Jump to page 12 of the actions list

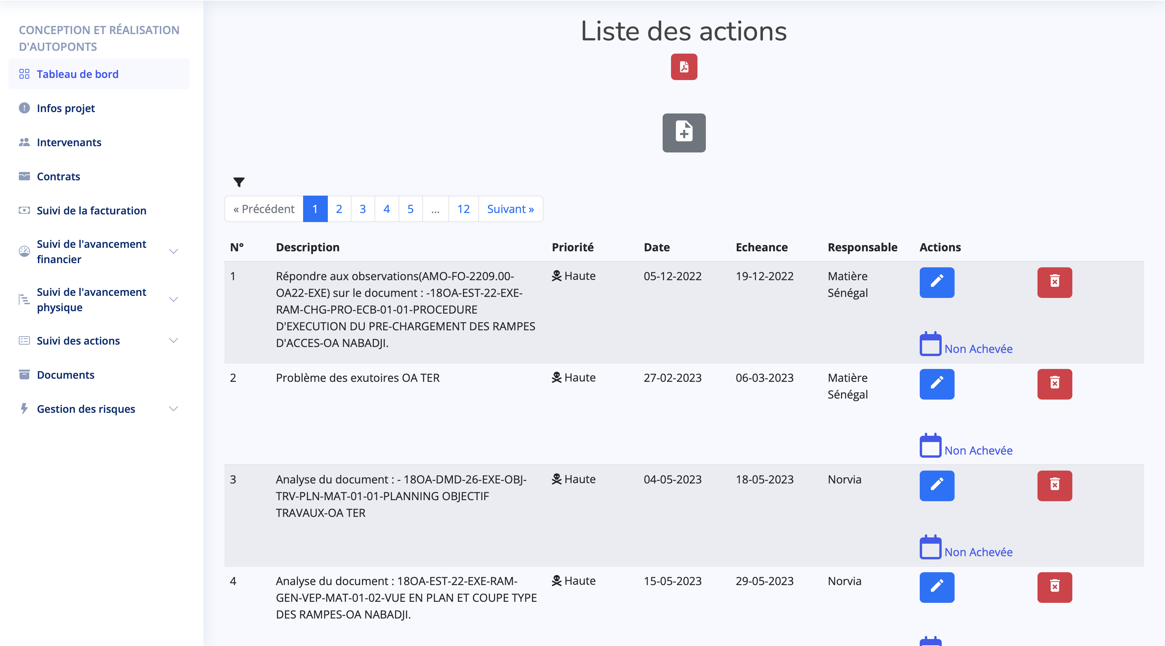pyautogui.click(x=463, y=209)
